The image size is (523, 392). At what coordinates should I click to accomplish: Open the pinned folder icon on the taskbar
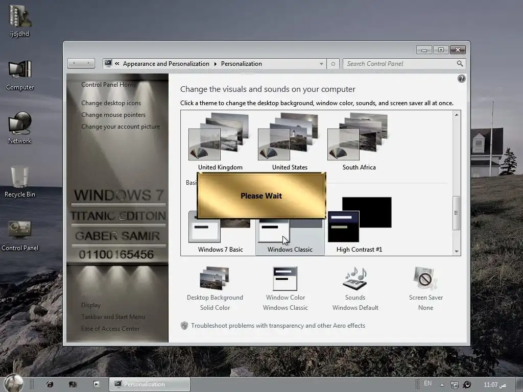(x=73, y=384)
